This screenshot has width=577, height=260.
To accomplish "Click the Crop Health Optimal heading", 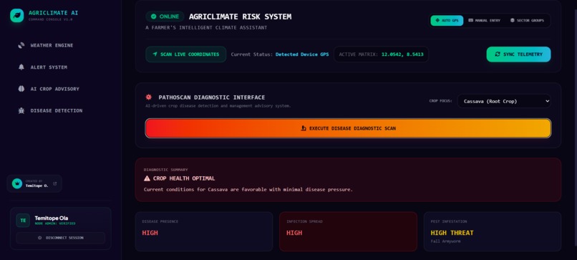I will click(x=184, y=178).
